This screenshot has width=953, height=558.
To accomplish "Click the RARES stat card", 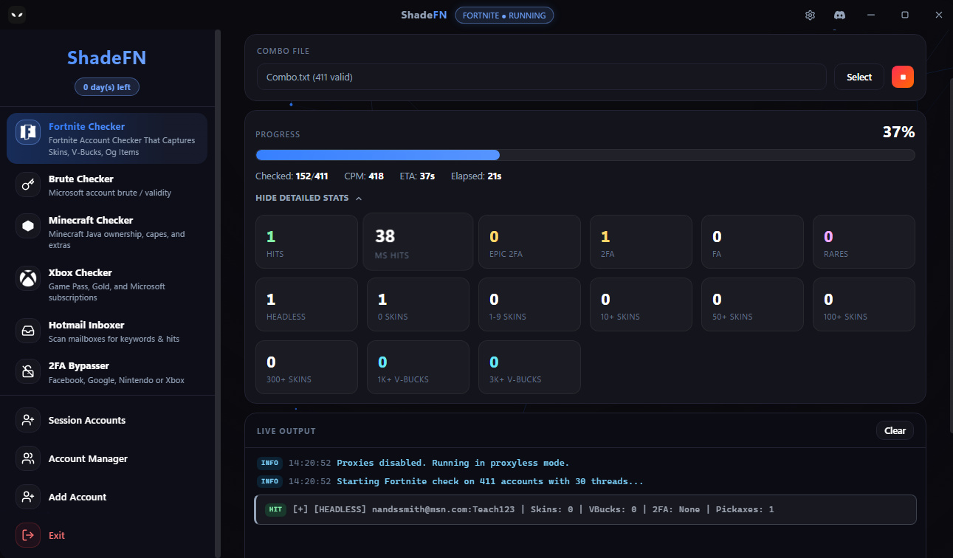I will 864,241.
